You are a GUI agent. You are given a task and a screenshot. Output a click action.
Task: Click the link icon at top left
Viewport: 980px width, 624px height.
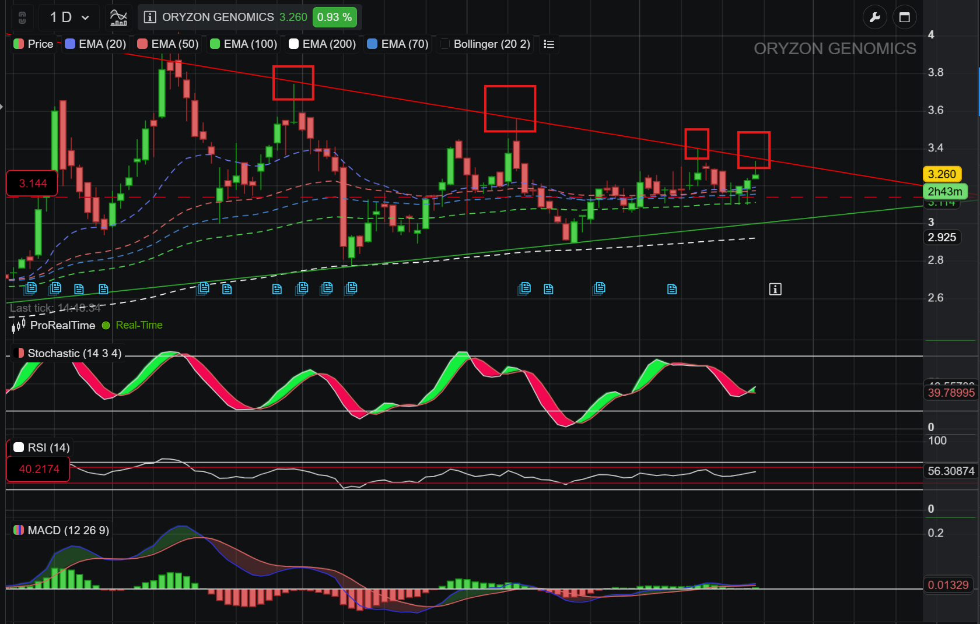pyautogui.click(x=22, y=17)
